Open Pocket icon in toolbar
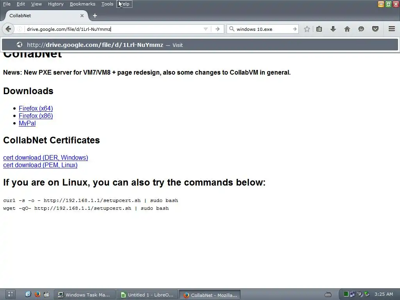 [375, 29]
